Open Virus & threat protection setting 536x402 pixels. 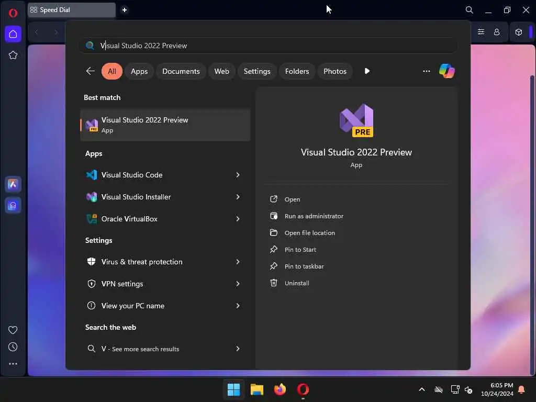point(142,262)
